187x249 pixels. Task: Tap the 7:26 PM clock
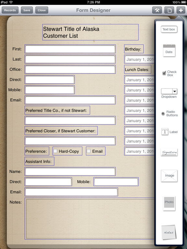point(93,2)
